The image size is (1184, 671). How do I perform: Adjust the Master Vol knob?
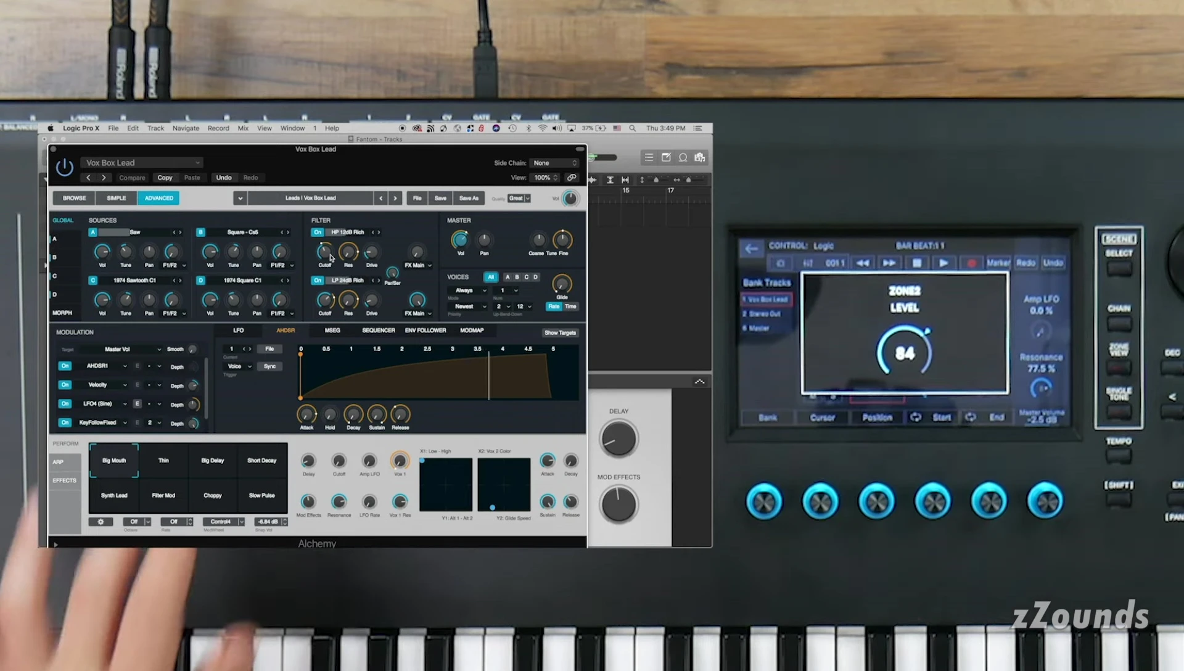click(460, 240)
